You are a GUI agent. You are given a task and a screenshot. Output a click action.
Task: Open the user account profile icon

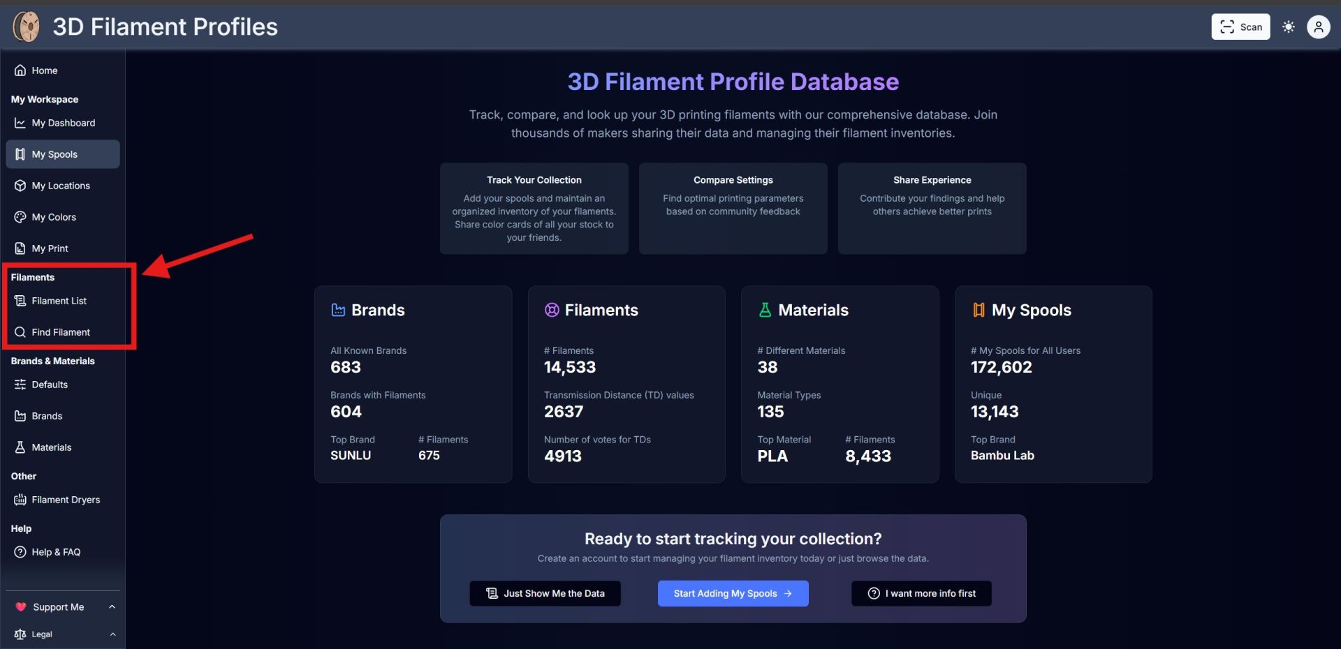pos(1318,27)
